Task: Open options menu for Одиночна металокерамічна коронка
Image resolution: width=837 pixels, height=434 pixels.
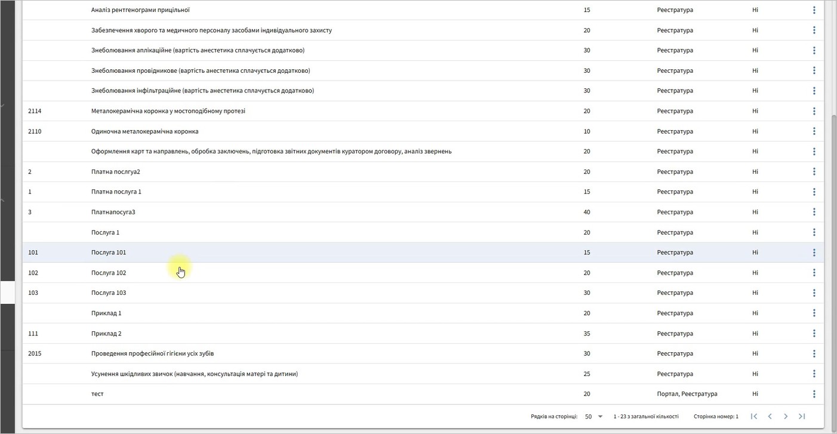Action: [814, 131]
